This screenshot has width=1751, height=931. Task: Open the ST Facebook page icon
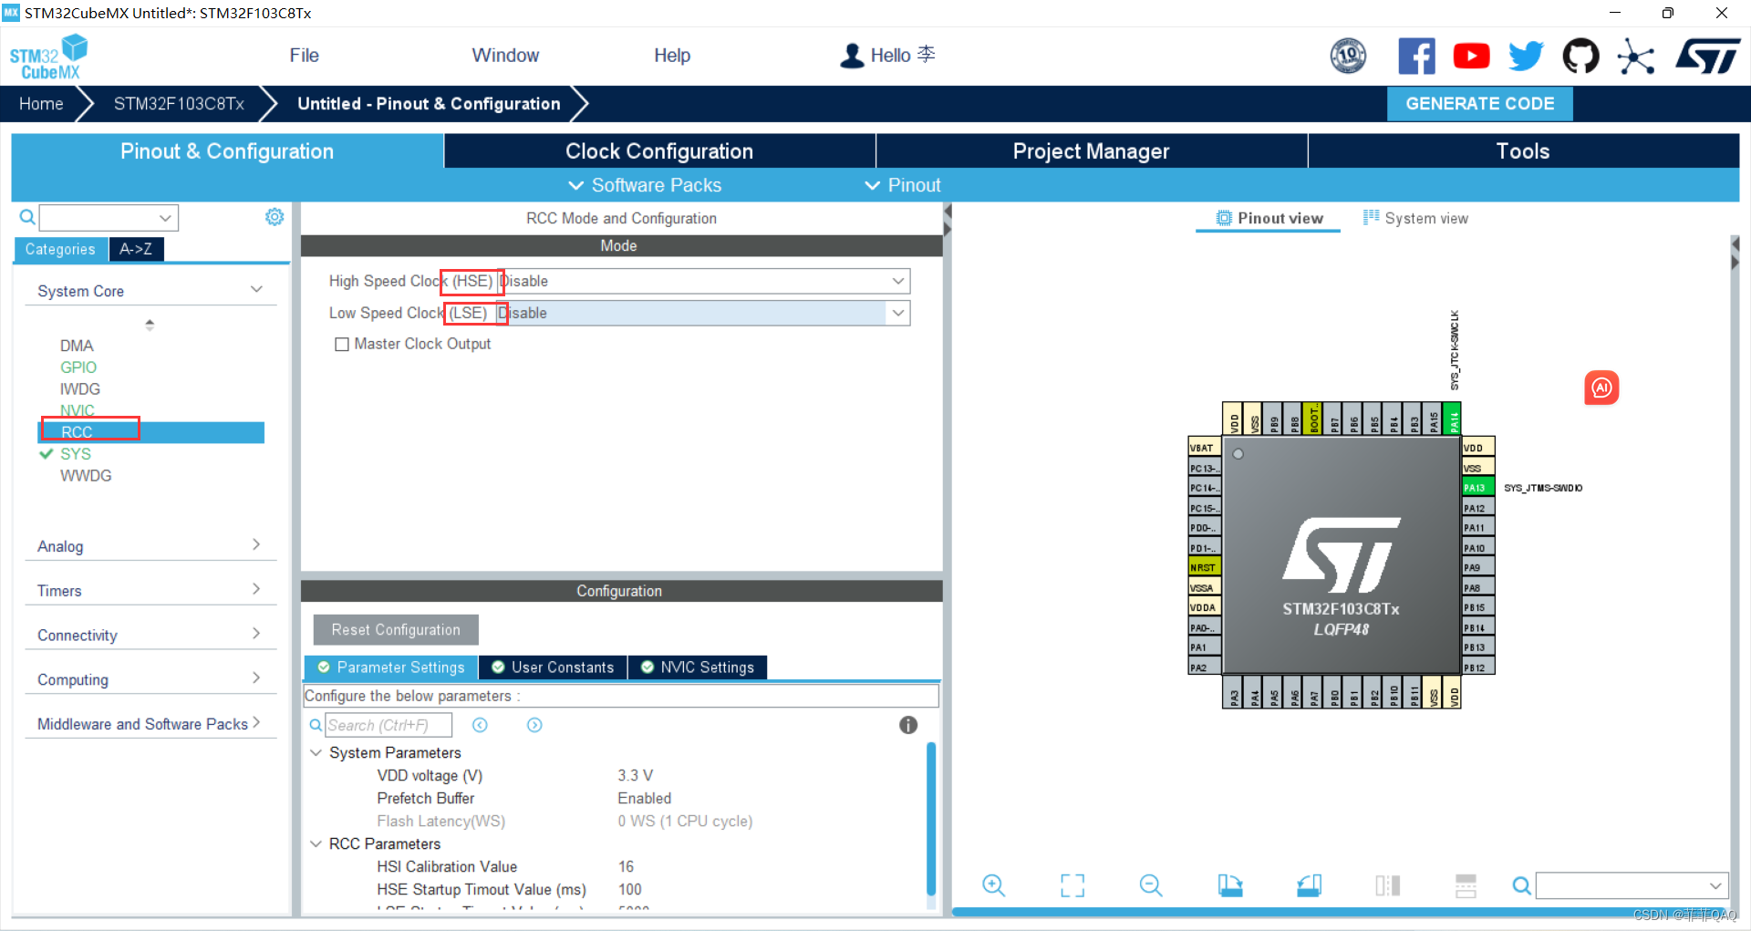(1416, 57)
